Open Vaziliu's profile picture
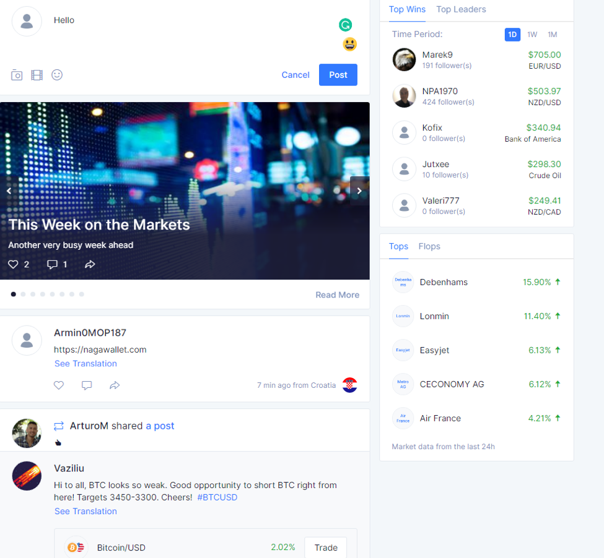The image size is (604, 558). [27, 476]
